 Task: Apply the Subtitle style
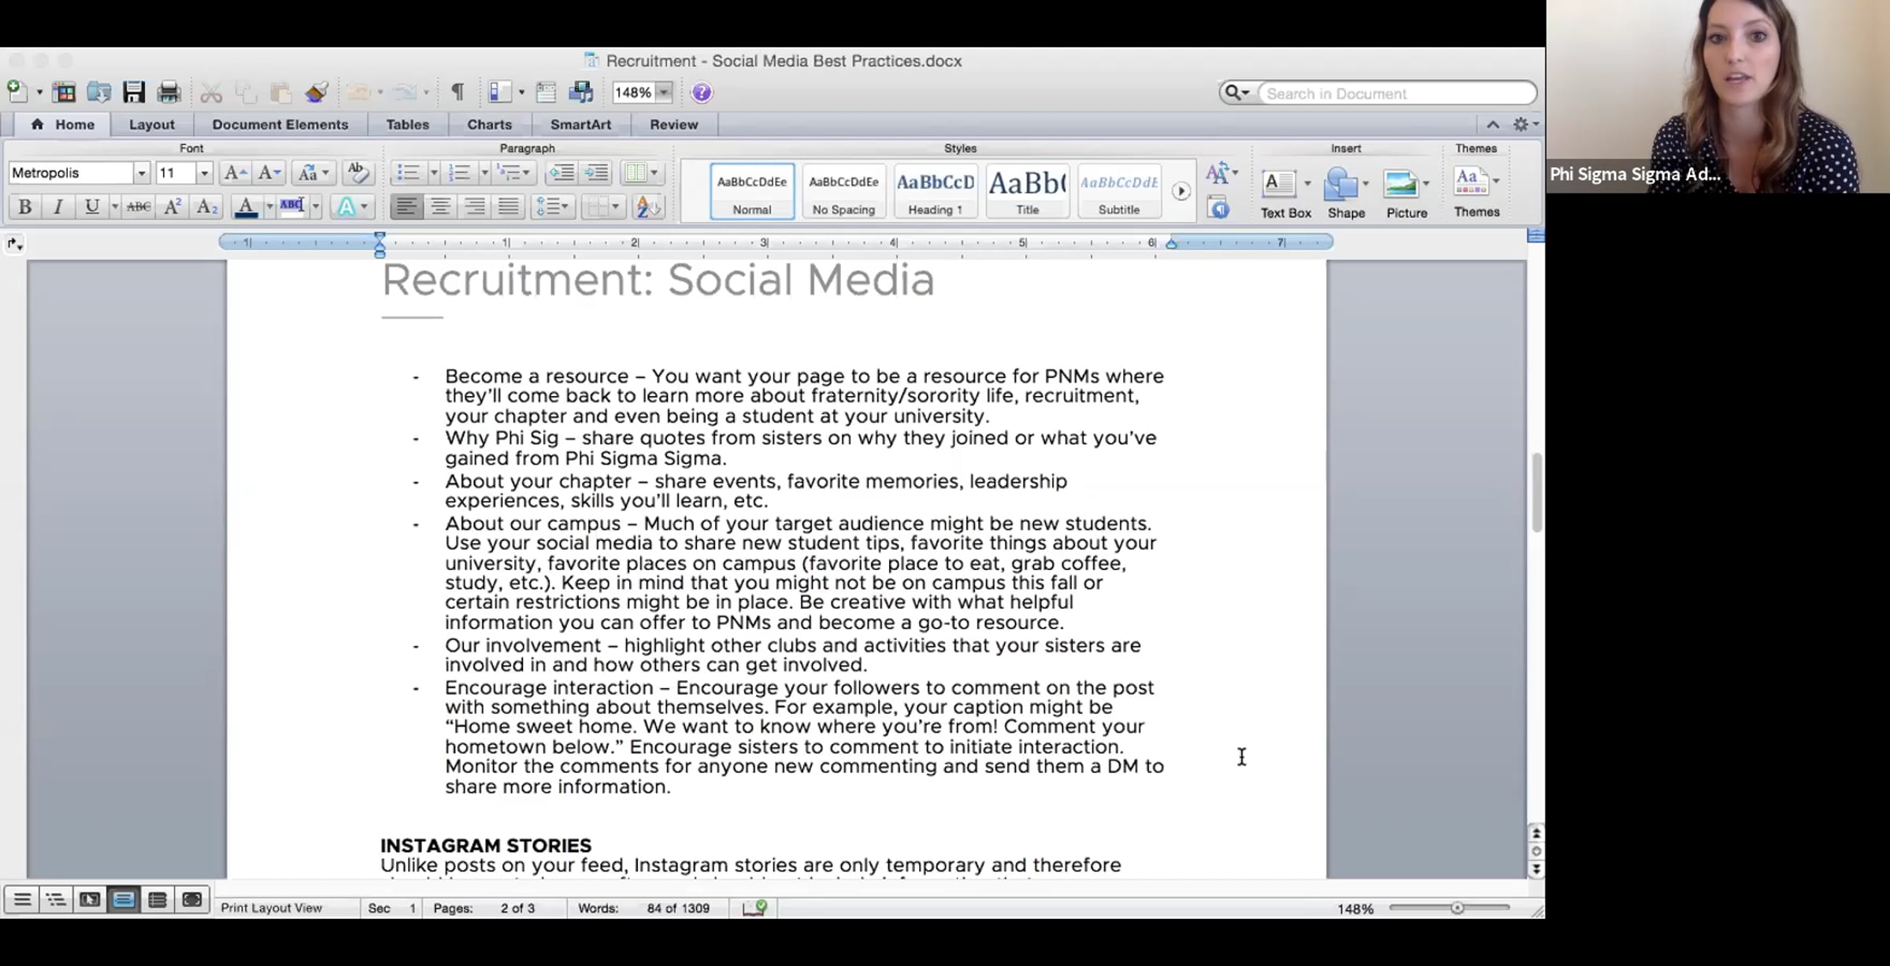1119,191
